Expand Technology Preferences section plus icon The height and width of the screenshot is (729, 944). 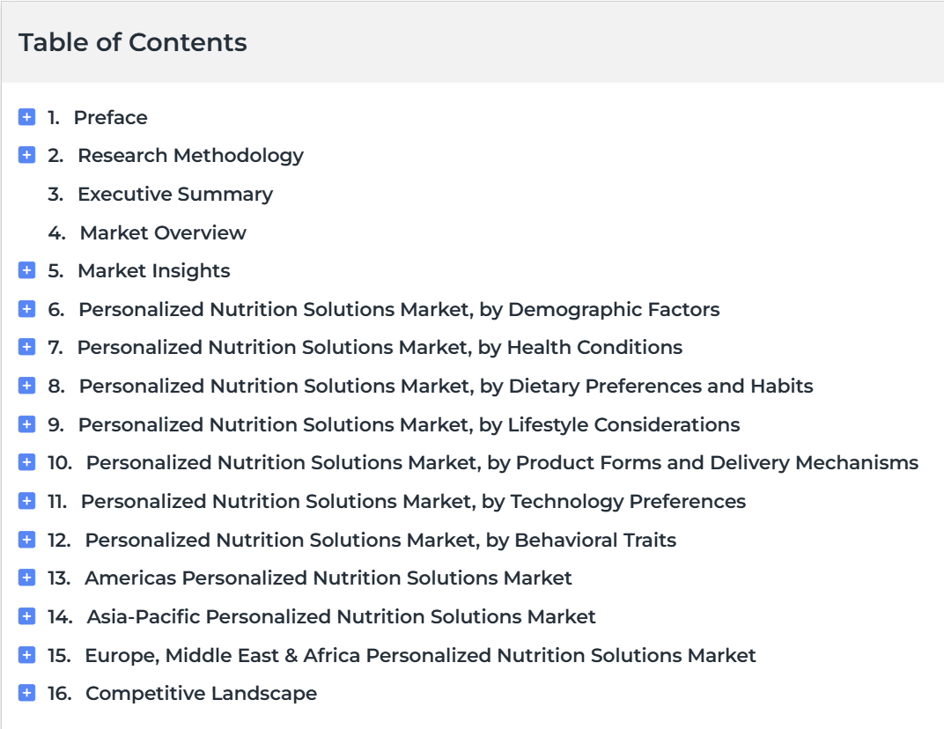pos(26,501)
